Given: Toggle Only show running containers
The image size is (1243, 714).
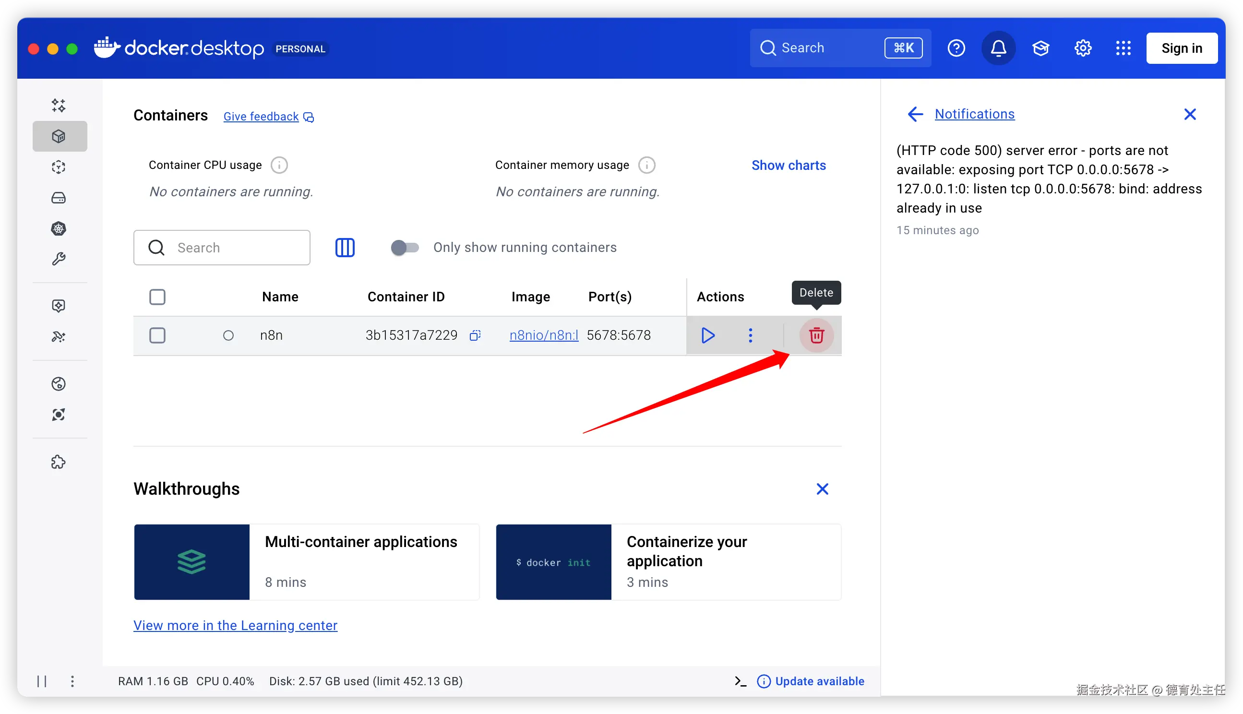Looking at the screenshot, I should click(x=405, y=248).
